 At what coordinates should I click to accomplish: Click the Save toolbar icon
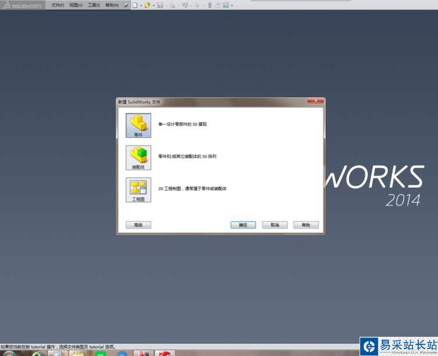(x=160, y=5)
